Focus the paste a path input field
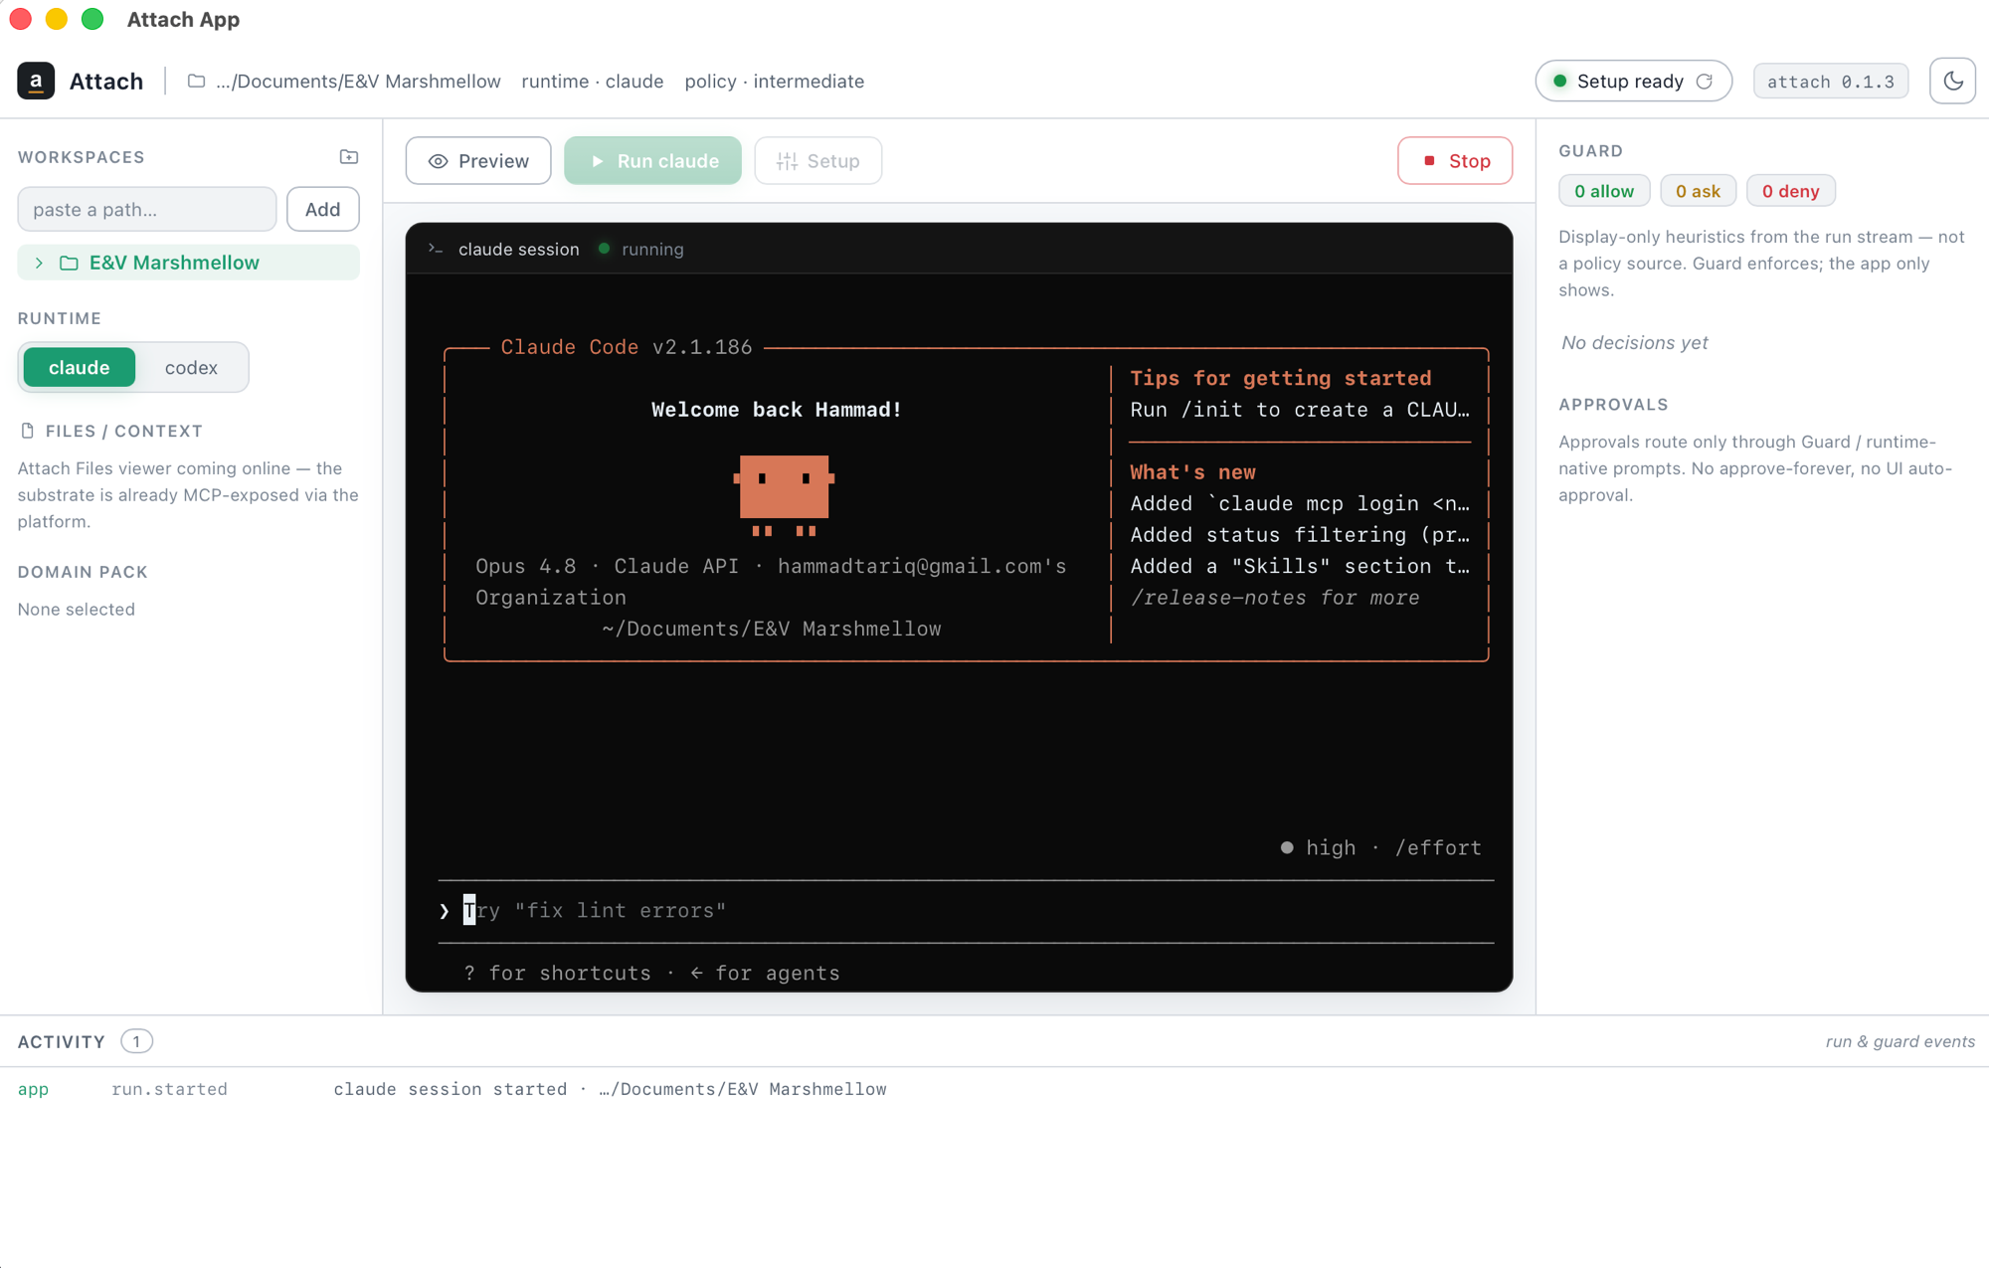The width and height of the screenshot is (1989, 1268). (147, 209)
